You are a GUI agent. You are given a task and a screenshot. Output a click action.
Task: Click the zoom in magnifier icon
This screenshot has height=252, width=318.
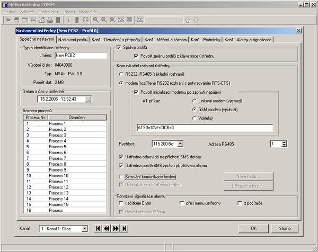95,20
